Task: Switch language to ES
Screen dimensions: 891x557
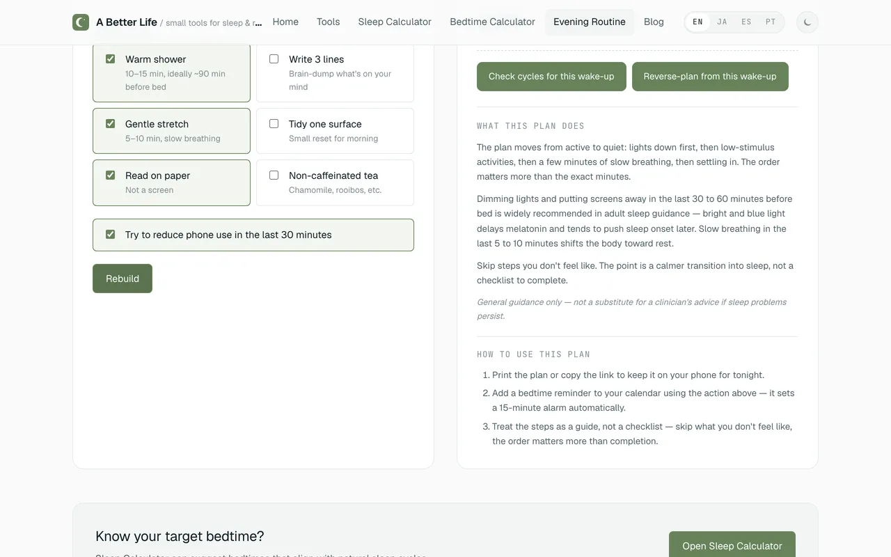Action: [x=746, y=22]
